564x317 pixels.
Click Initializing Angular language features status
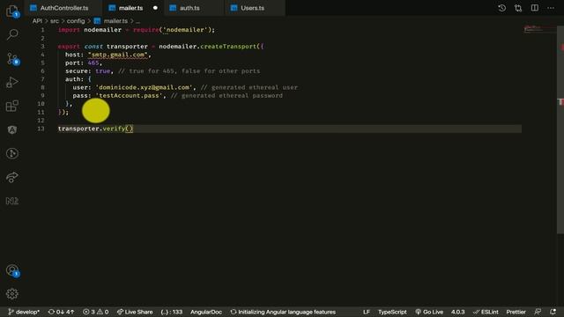tap(283, 312)
